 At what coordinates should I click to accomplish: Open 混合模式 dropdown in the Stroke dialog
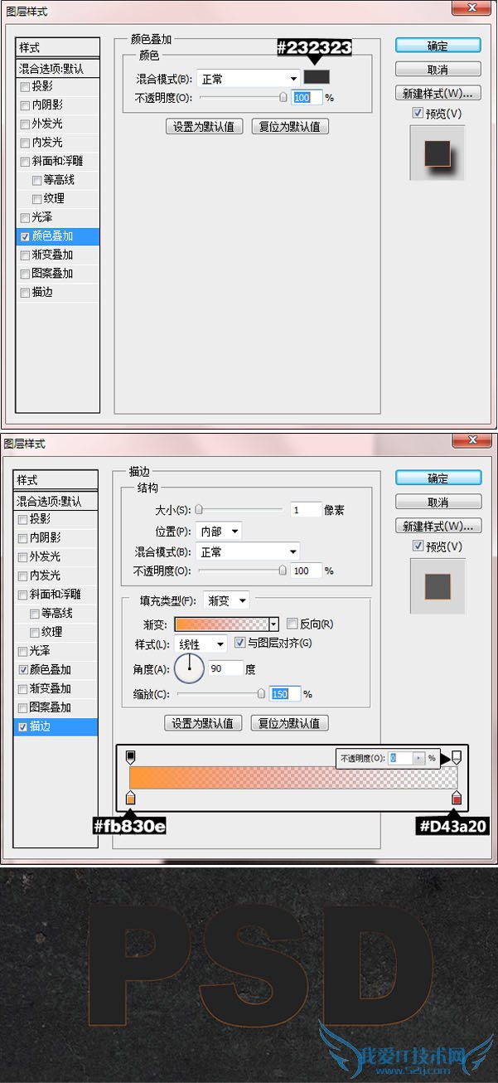(247, 551)
